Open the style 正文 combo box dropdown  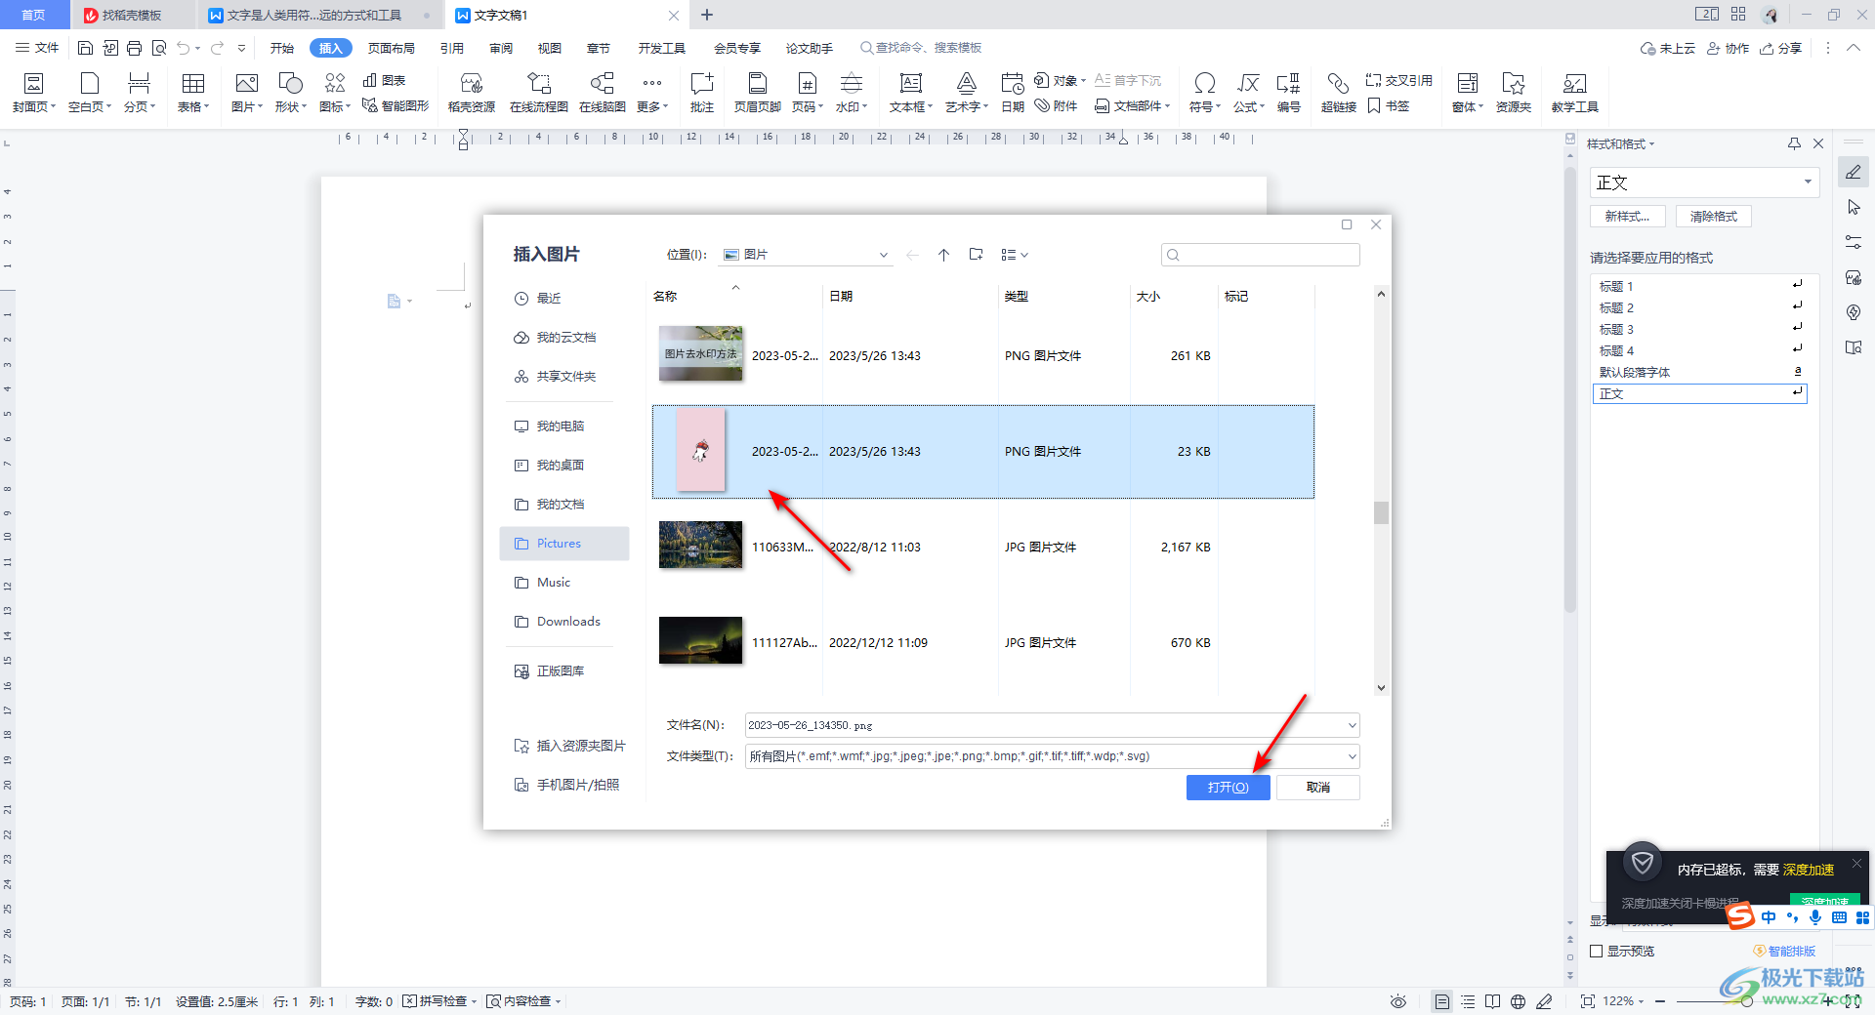[1808, 183]
